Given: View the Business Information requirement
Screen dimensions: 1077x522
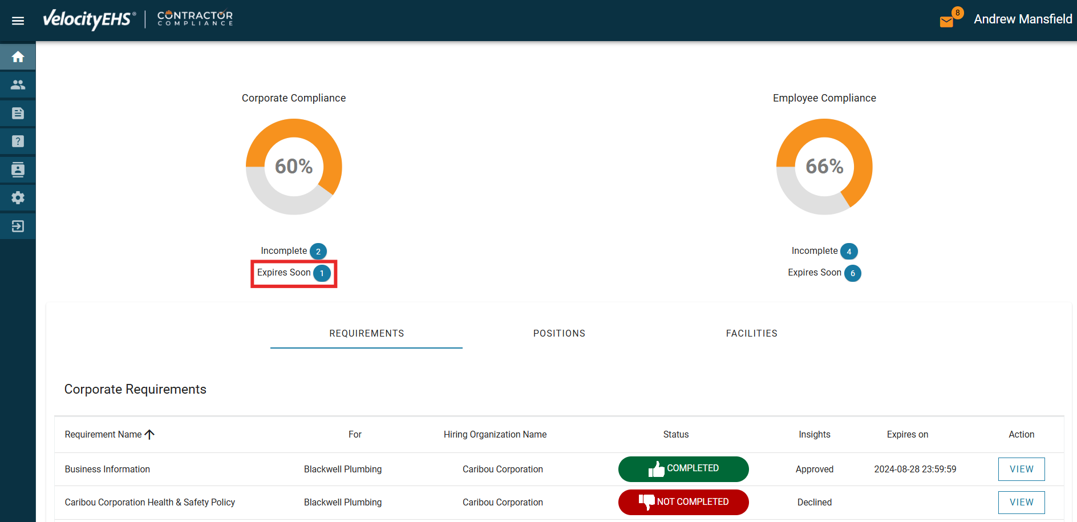Looking at the screenshot, I should click(1021, 469).
